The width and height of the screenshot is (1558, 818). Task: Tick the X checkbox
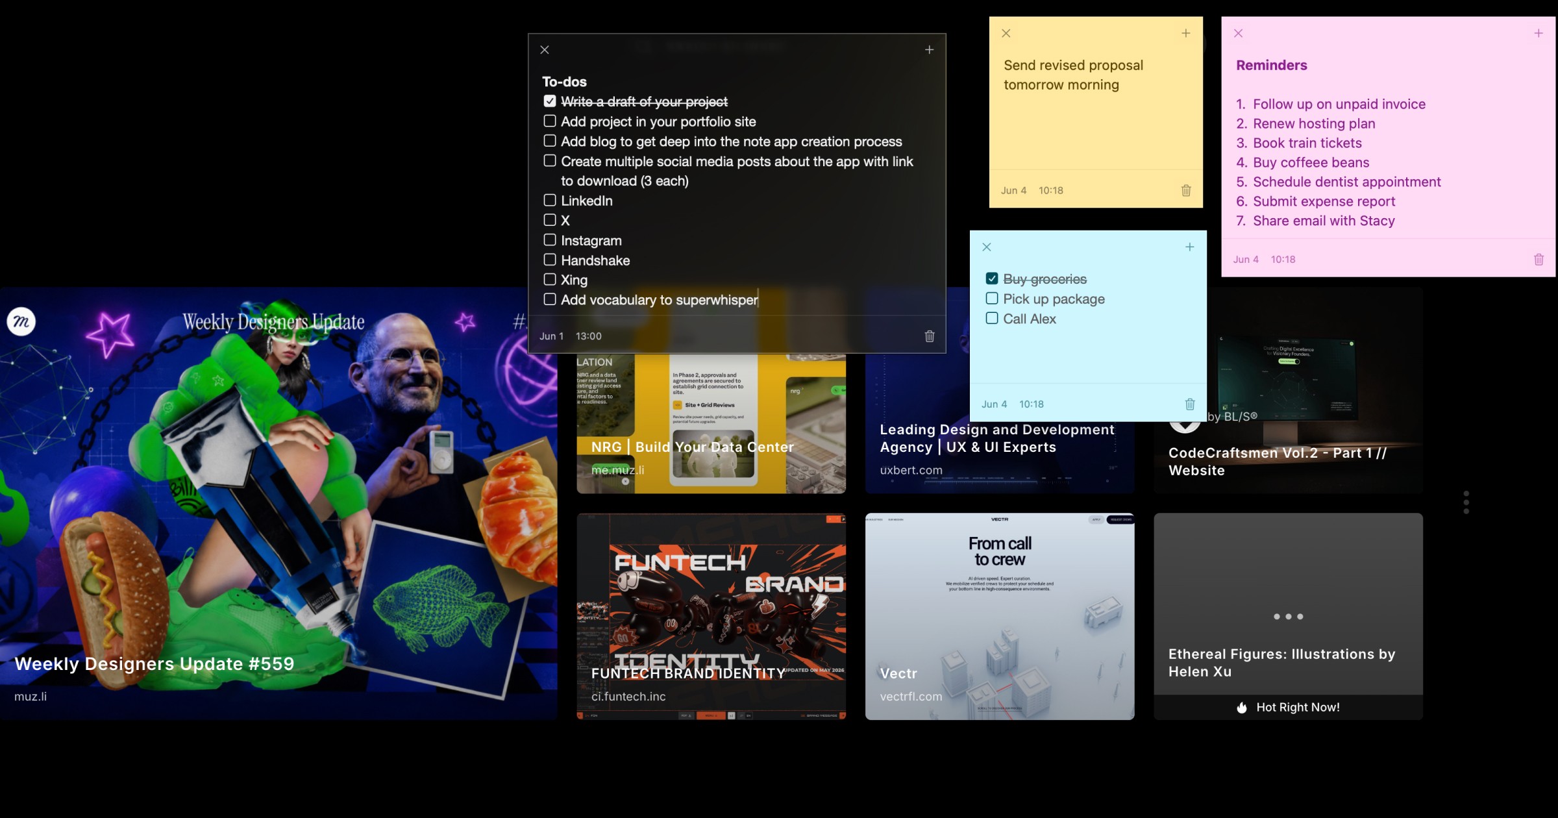[550, 220]
